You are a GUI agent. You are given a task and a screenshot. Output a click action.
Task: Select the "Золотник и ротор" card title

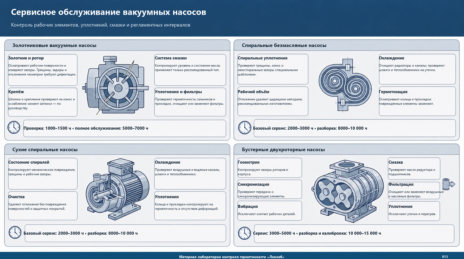(x=26, y=58)
